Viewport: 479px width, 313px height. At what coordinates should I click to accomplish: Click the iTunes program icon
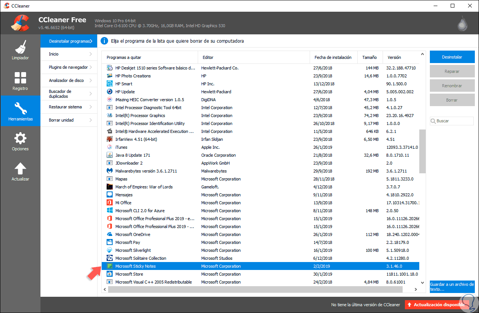[x=110, y=147]
